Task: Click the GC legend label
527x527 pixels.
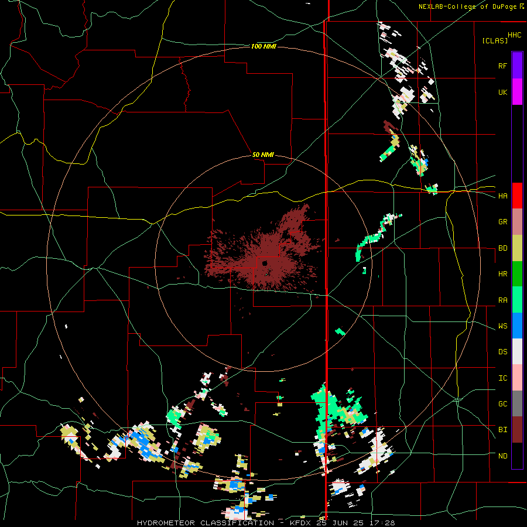Action: (502, 404)
